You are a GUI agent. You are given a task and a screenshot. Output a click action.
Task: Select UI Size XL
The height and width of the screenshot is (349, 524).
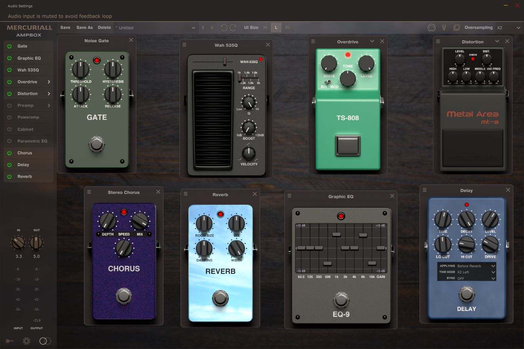coord(287,27)
